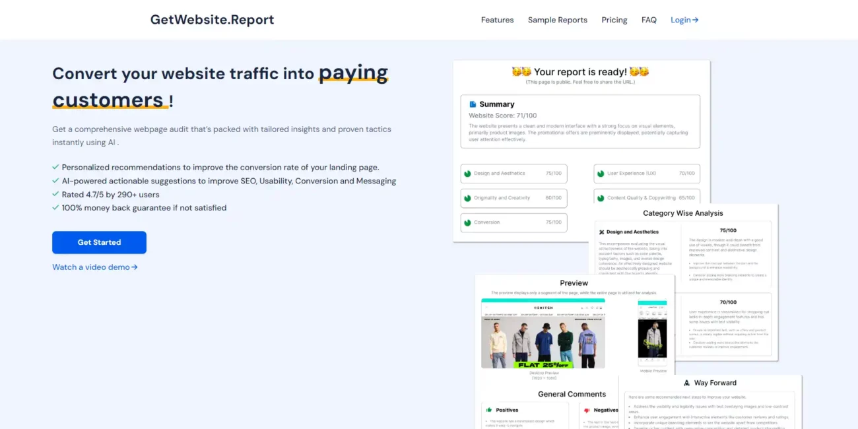The image size is (858, 429).
Task: Click 'Personalized recommendations' bullet text
Action: coord(220,168)
